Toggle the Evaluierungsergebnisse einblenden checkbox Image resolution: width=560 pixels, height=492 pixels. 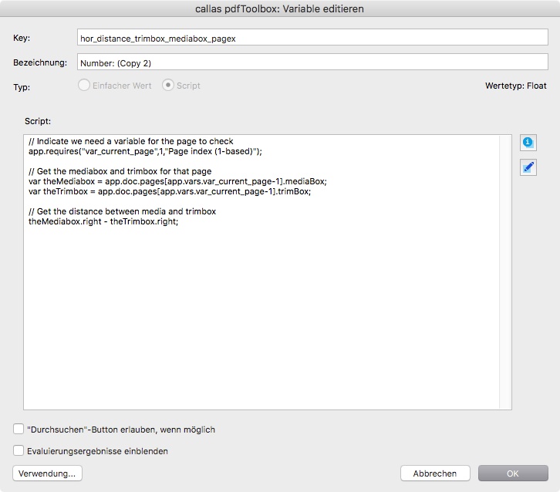[19, 450]
